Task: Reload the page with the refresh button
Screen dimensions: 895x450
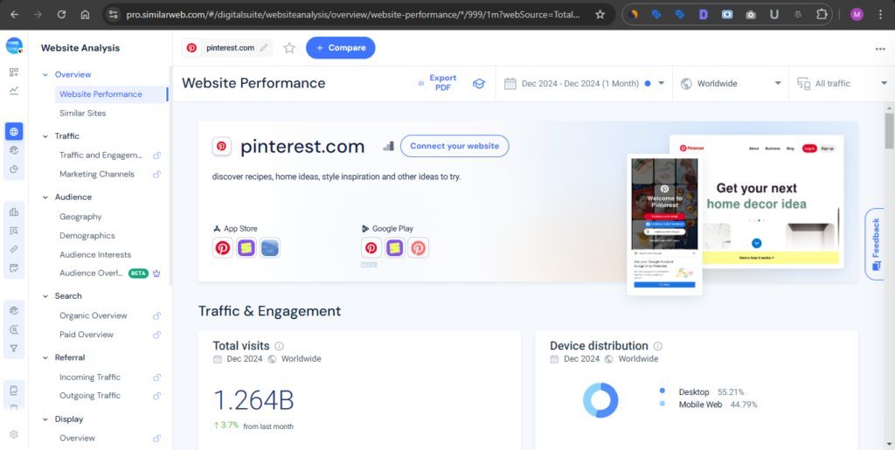Action: tap(62, 14)
